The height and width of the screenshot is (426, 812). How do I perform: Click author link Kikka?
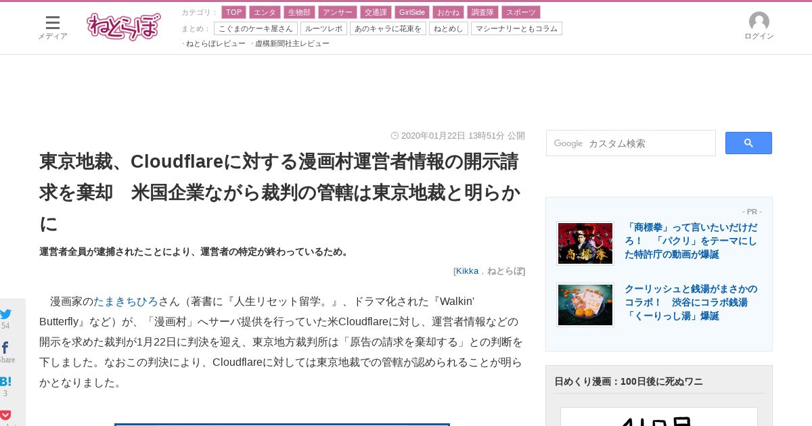(x=467, y=270)
